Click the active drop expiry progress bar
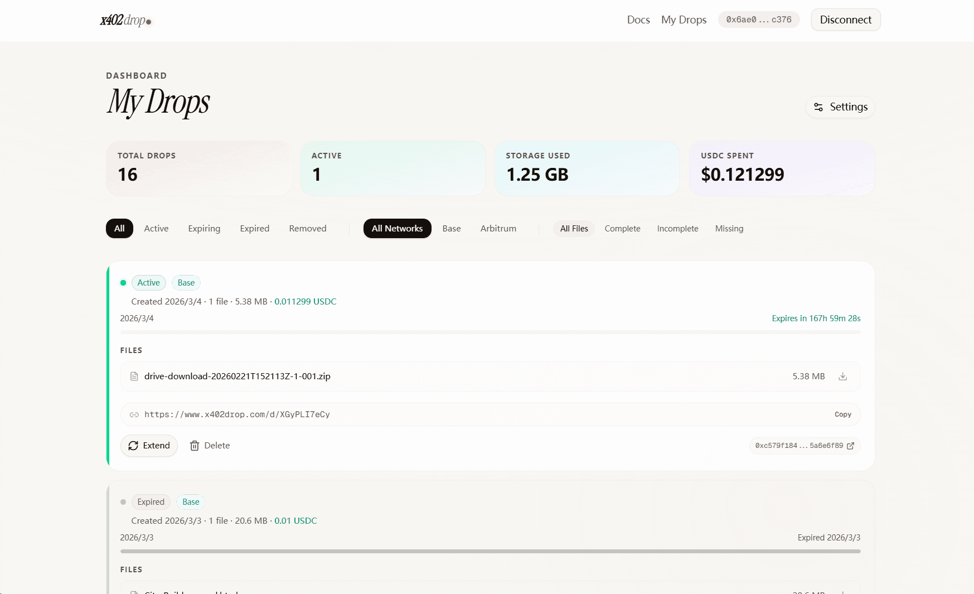 click(x=490, y=332)
